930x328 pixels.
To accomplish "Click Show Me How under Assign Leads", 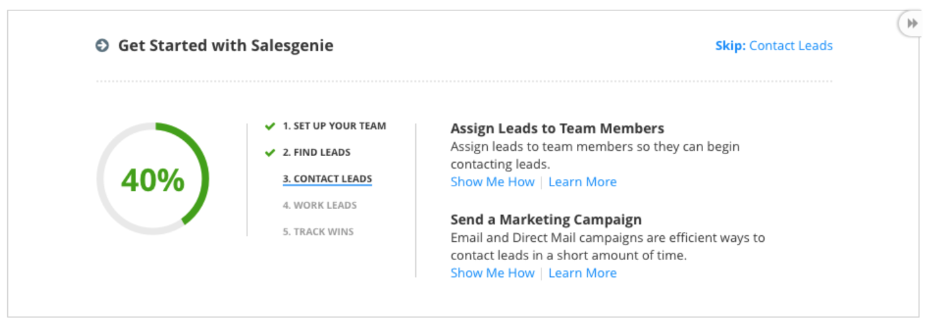I will (x=492, y=182).
